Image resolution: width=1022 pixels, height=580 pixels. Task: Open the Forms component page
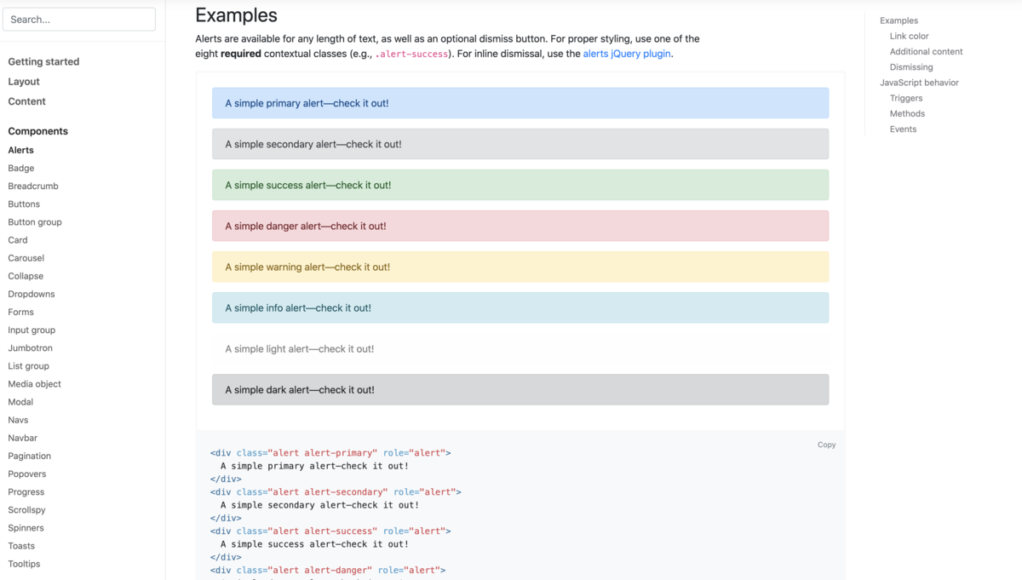tap(21, 312)
